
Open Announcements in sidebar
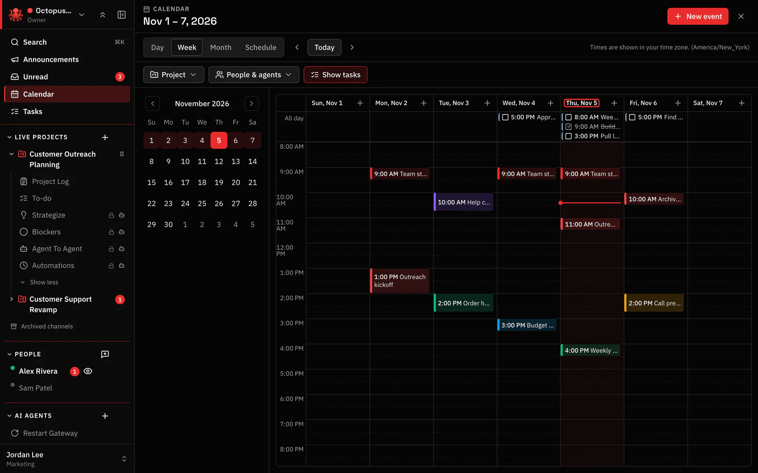pos(67,60)
